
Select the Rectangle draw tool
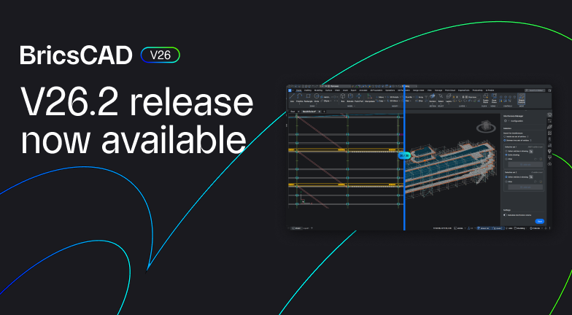[x=309, y=96]
